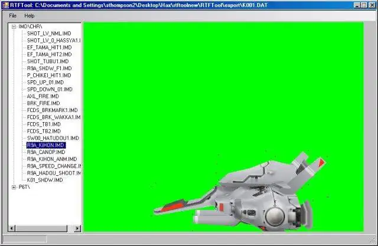Maximize the RTFTool window

pos(364,5)
